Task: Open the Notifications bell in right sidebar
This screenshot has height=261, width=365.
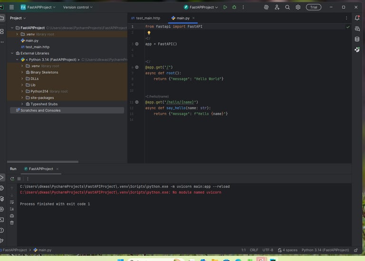Action: point(357,18)
